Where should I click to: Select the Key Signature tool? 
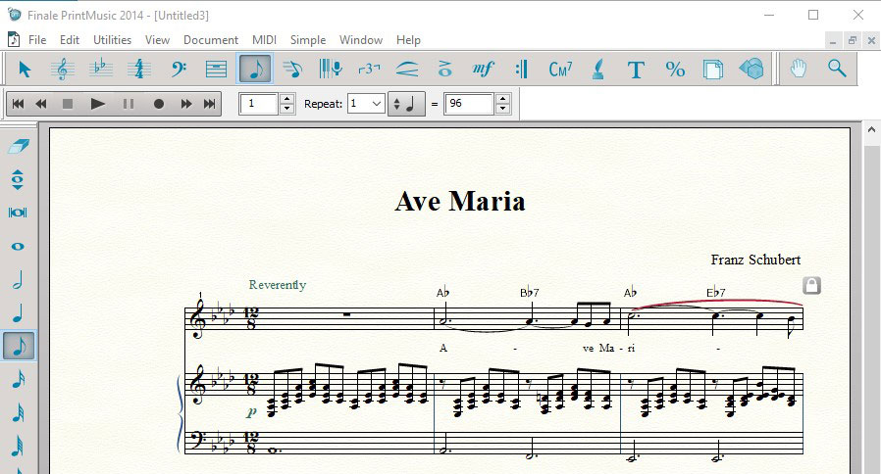(101, 69)
